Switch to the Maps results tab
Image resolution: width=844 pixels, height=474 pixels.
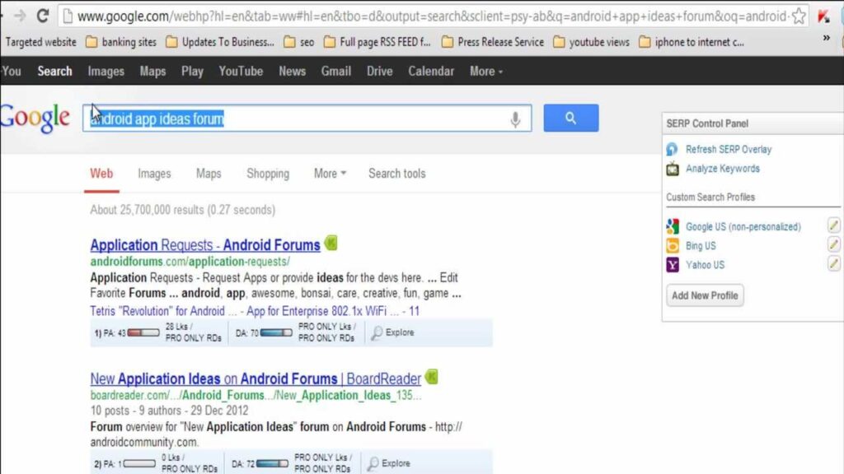(209, 174)
